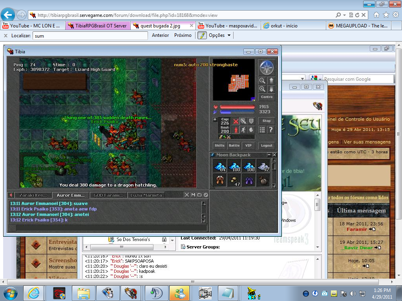Click the Logout button in Tibia
This screenshot has height=301, width=402.
click(267, 145)
